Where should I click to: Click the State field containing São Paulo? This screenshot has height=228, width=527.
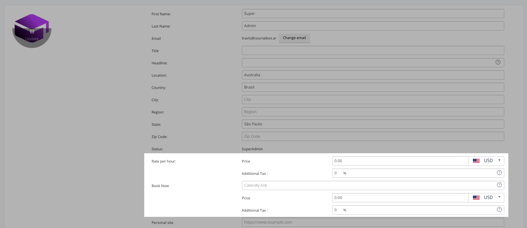[373, 124]
